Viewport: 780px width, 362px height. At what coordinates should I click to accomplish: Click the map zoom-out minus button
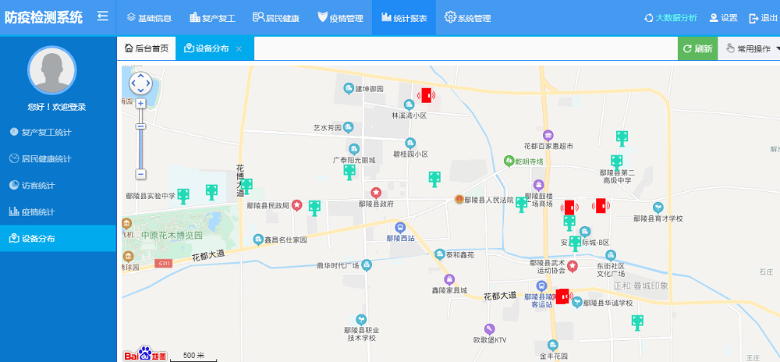[141, 174]
